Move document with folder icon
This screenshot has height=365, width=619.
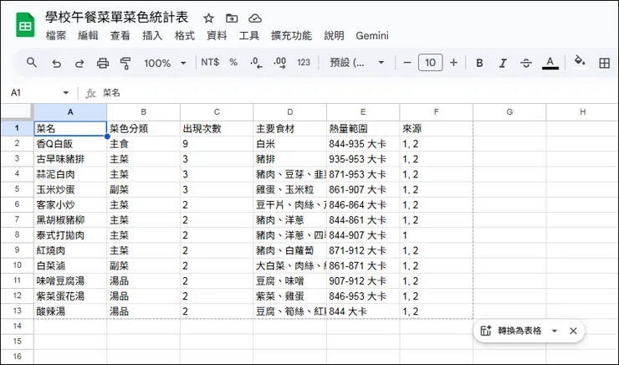pyautogui.click(x=232, y=18)
